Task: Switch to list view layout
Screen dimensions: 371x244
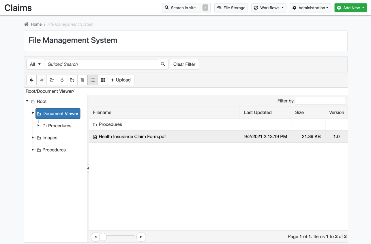Action: point(93,80)
